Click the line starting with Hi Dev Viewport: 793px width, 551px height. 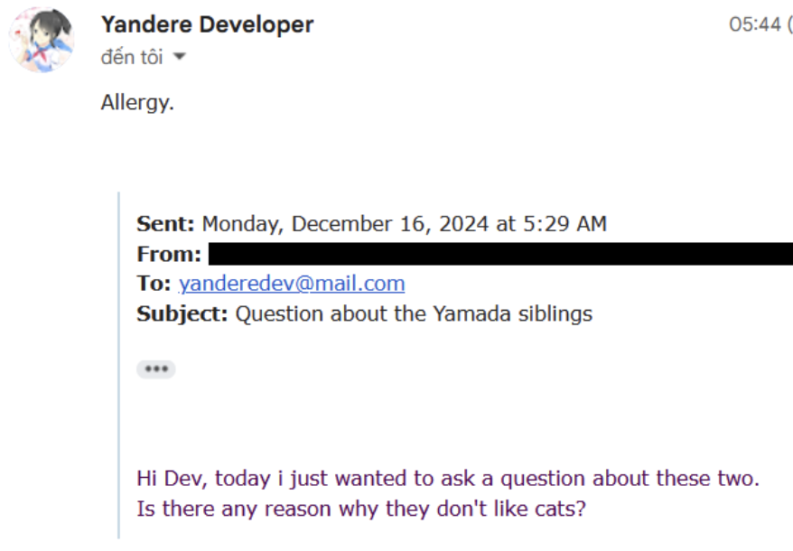pyautogui.click(x=447, y=478)
